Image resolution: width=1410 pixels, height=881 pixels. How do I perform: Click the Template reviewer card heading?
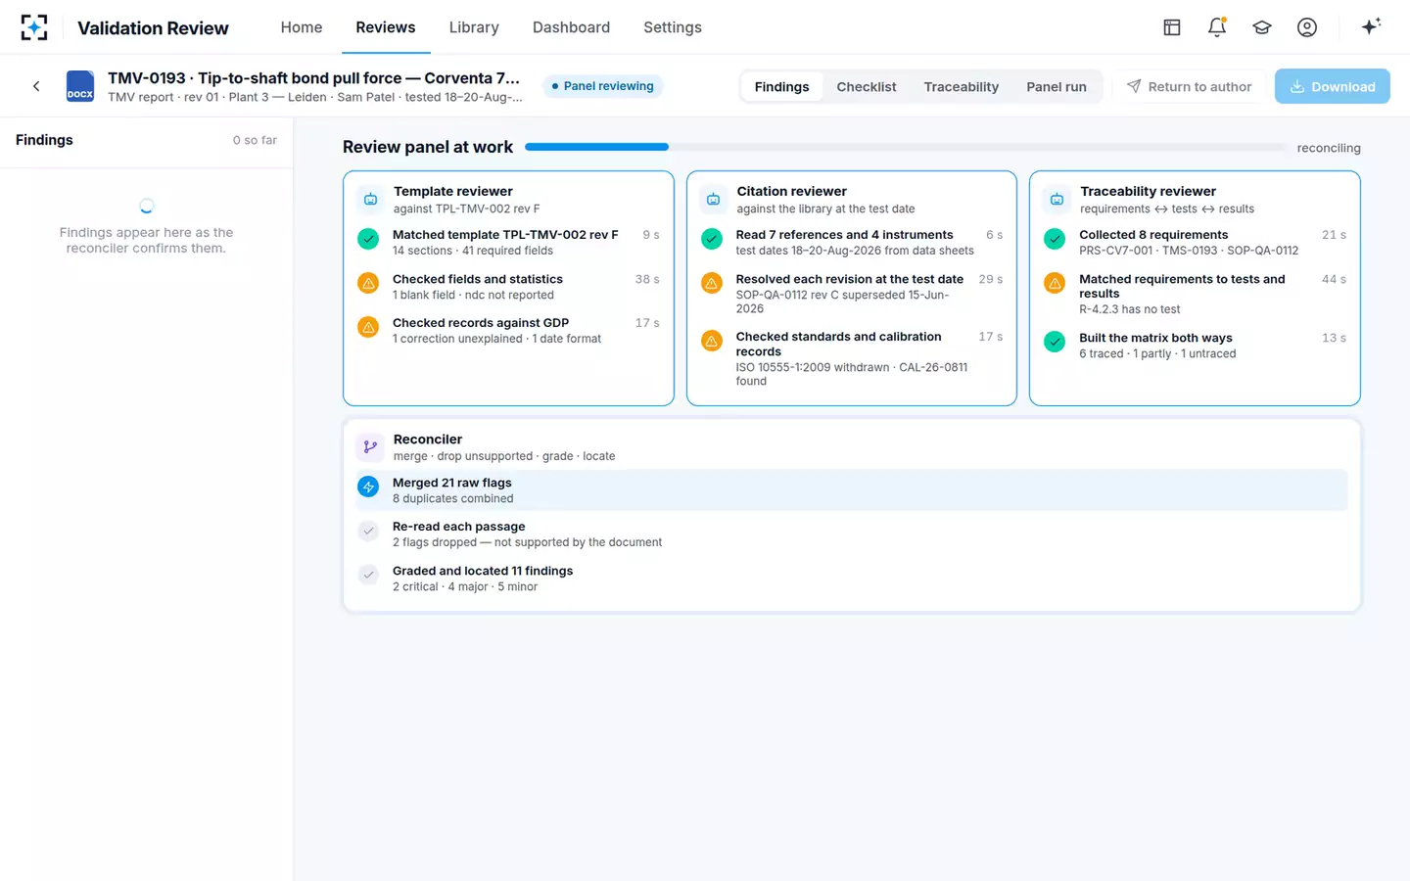coord(453,191)
